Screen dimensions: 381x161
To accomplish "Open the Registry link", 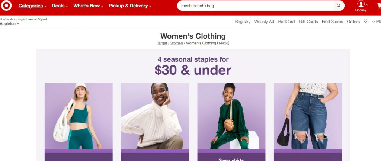I will (x=243, y=22).
